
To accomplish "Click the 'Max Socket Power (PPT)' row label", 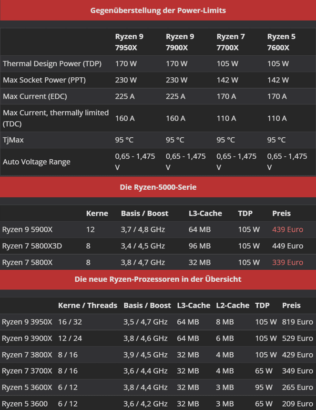I will click(44, 80).
